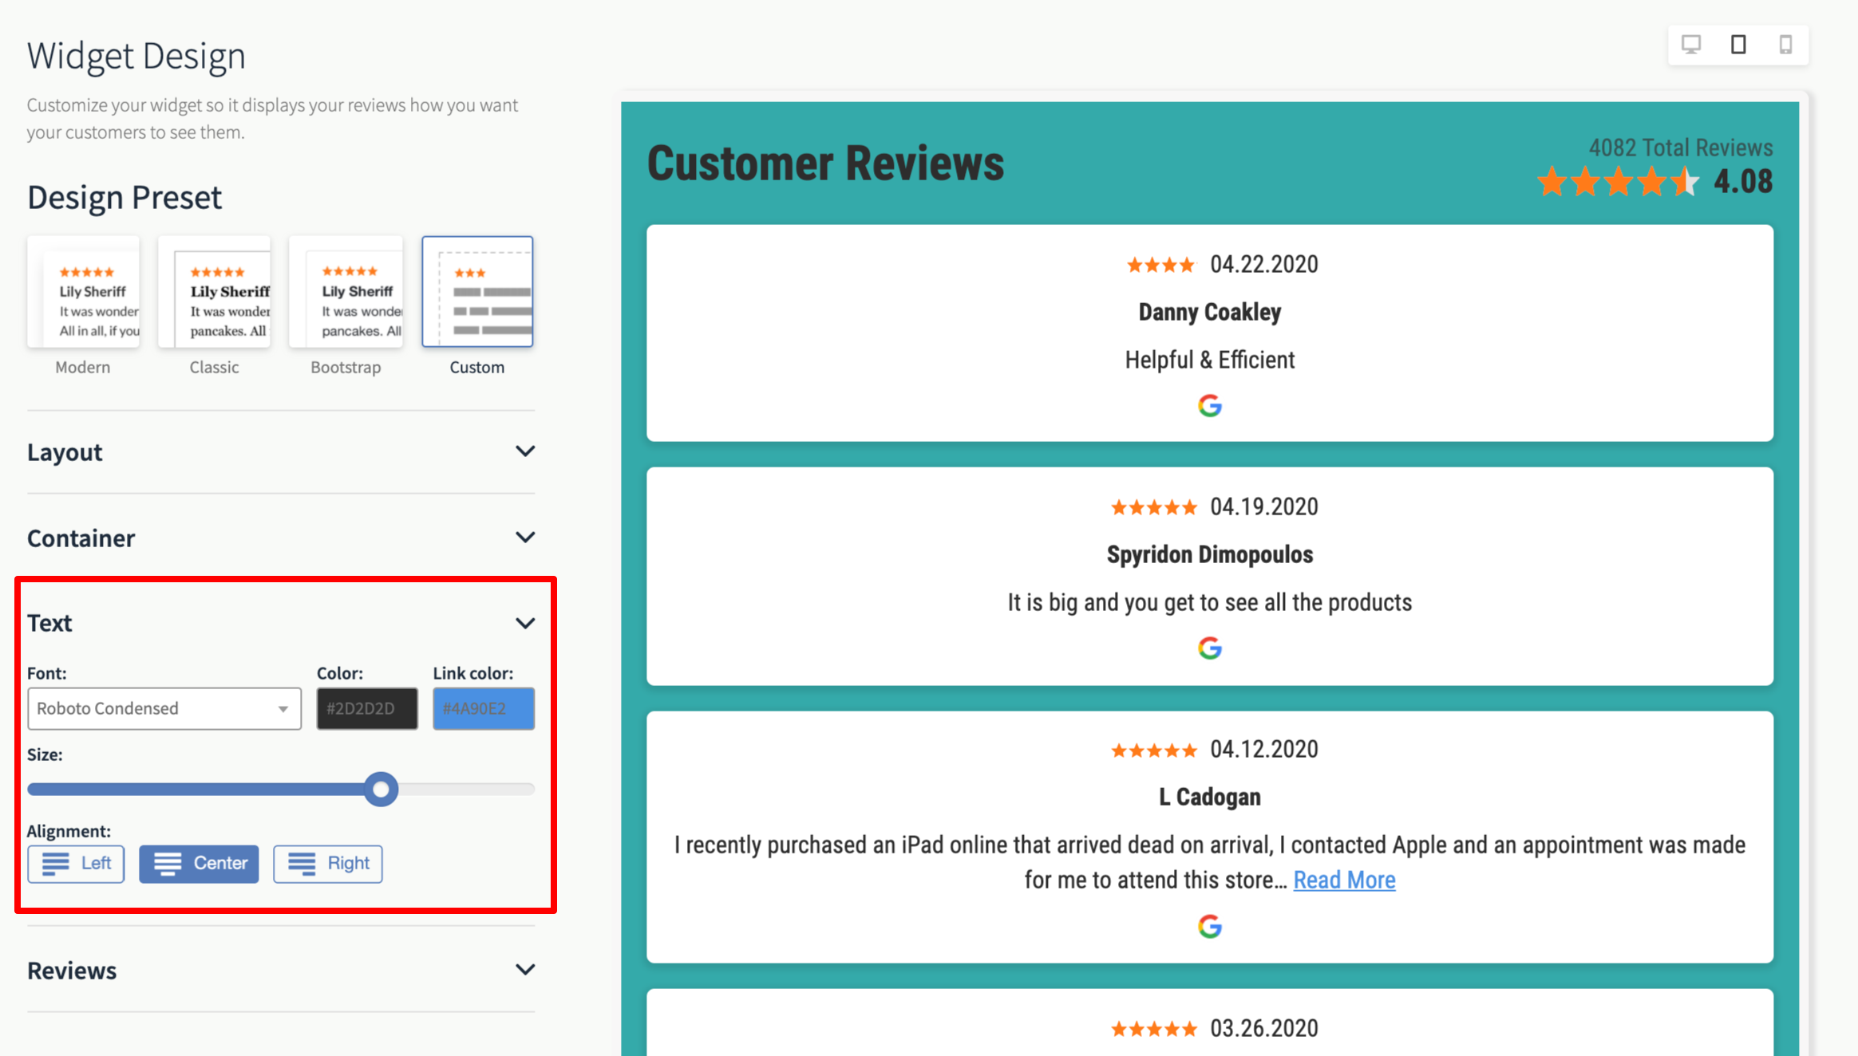1858x1056 pixels.
Task: Switch preview to tablet view icon
Action: click(x=1738, y=44)
